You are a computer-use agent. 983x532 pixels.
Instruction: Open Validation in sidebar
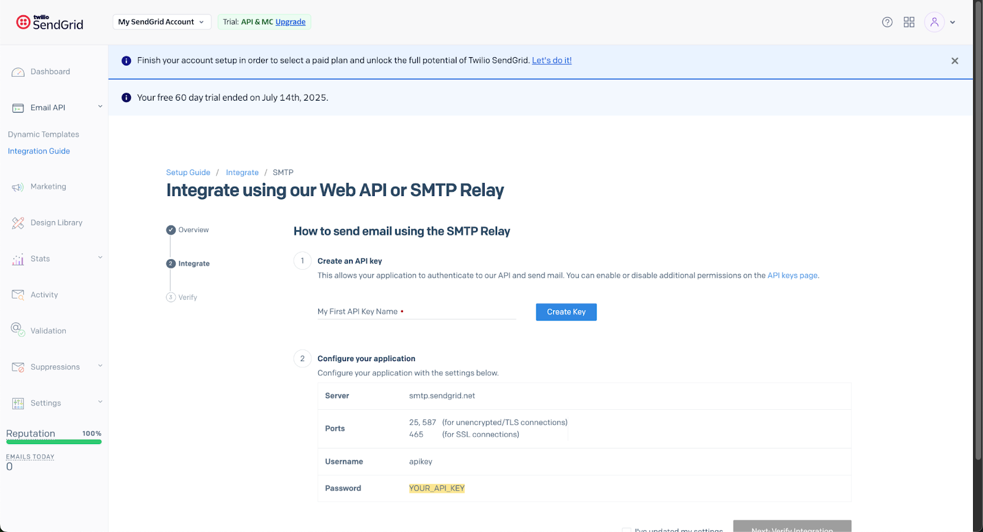[x=49, y=331]
